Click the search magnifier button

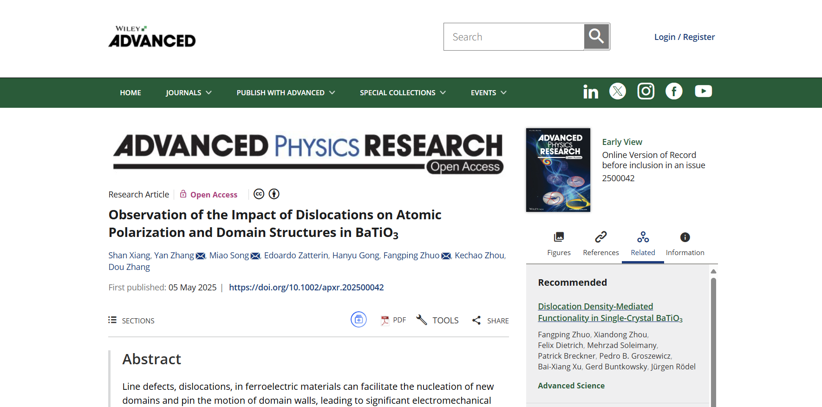point(596,37)
